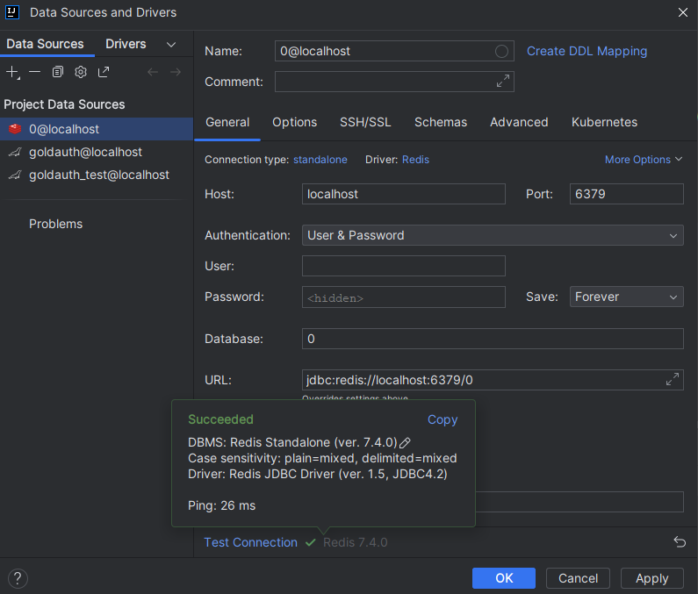Viewport: 698px width, 594px height.
Task: Click the Project Data Sources heading
Action: (x=64, y=104)
